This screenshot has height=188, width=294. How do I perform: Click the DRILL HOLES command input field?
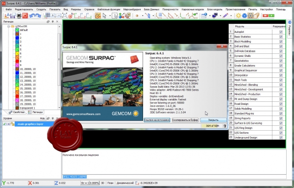click(174, 177)
